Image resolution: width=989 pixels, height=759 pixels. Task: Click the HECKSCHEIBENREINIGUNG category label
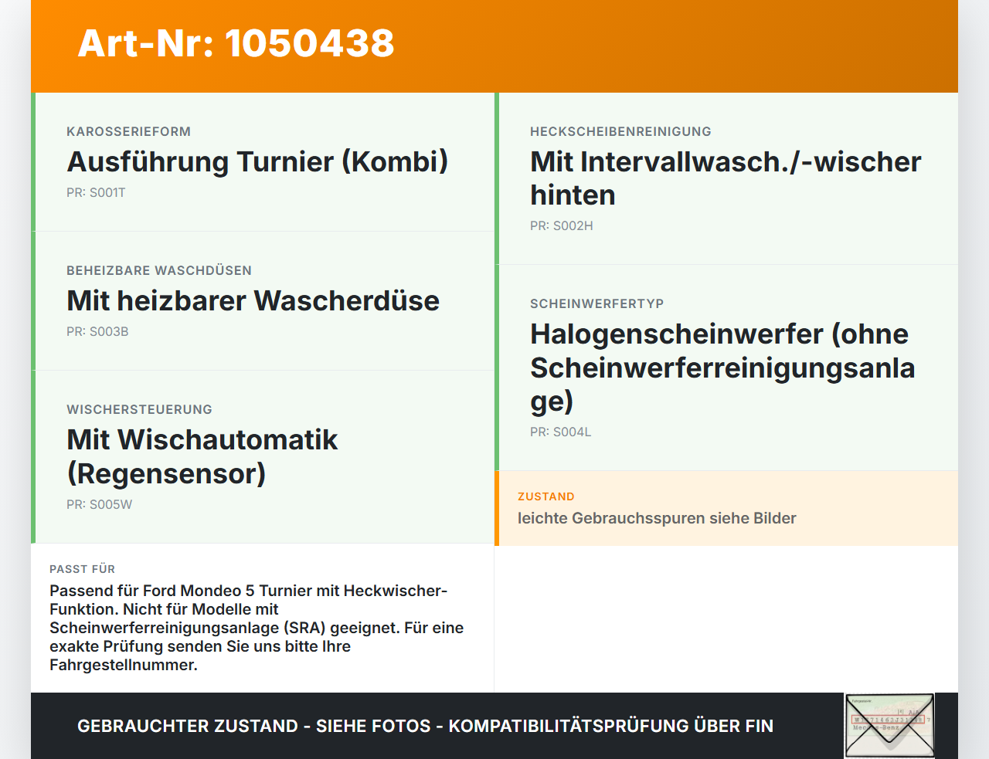[x=620, y=131]
